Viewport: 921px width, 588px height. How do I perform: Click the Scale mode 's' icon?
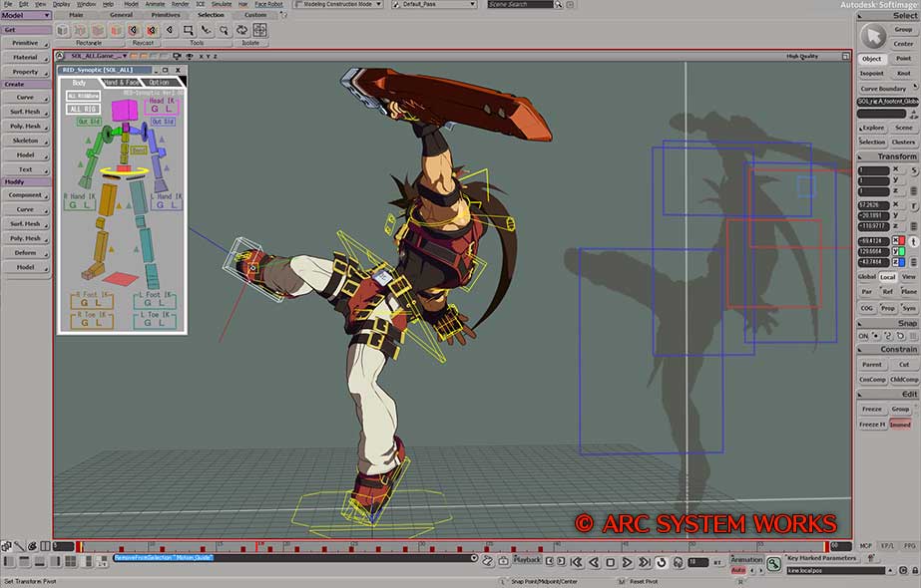click(x=913, y=170)
